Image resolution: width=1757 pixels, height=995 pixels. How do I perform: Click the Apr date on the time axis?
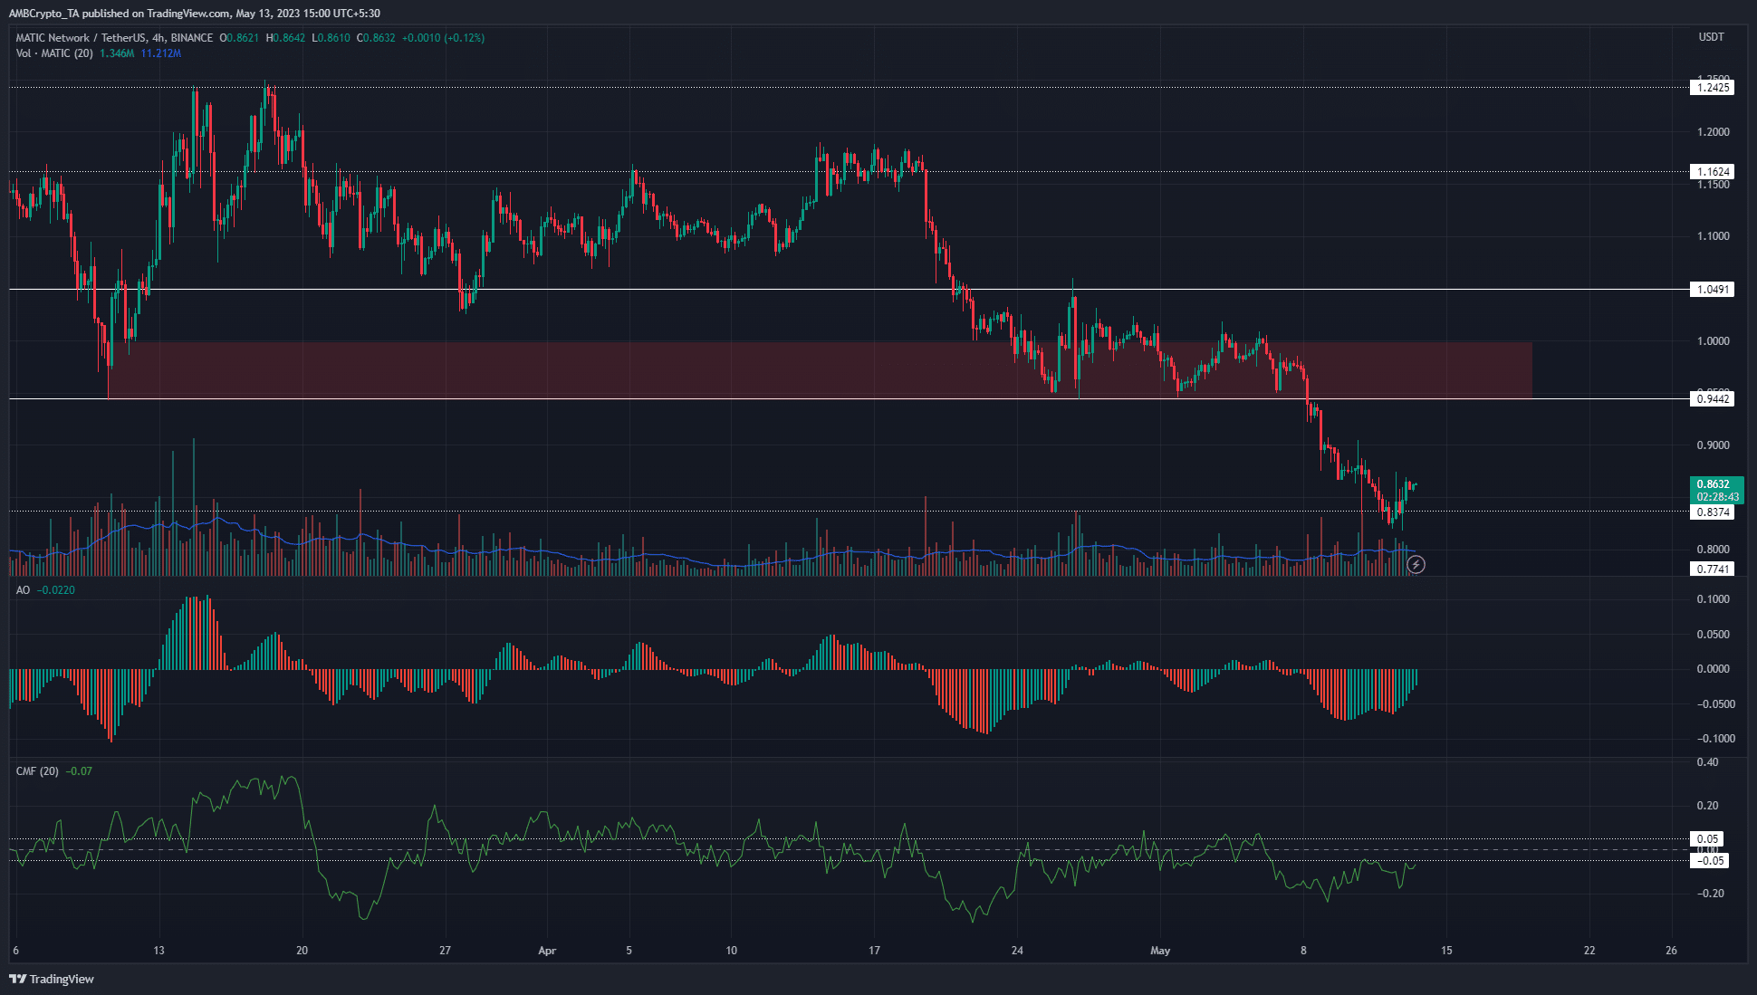click(547, 951)
